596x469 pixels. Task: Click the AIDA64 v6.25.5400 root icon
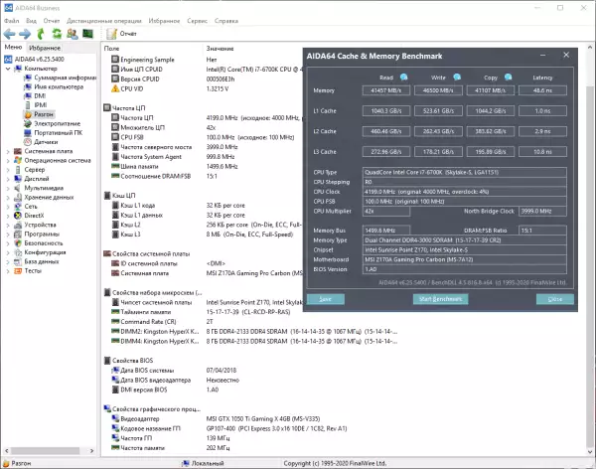(8, 60)
